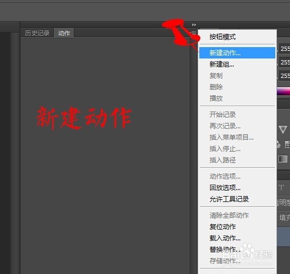Click the T text filter icon
The image size is (290, 274).
pyautogui.click(x=281, y=187)
